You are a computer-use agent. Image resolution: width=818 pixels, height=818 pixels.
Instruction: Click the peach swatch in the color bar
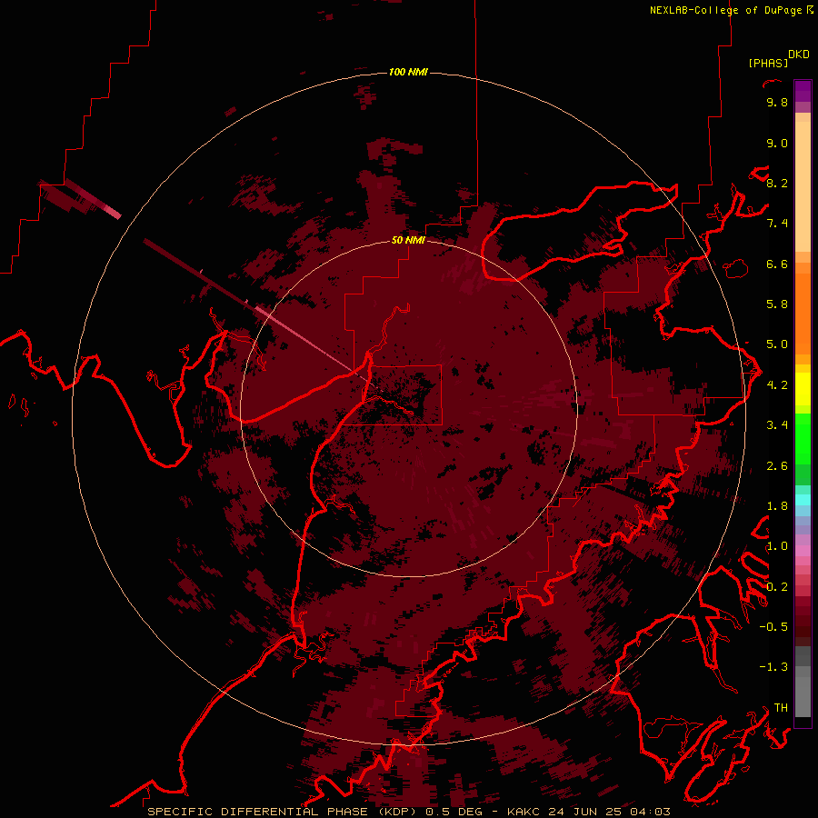803,185
